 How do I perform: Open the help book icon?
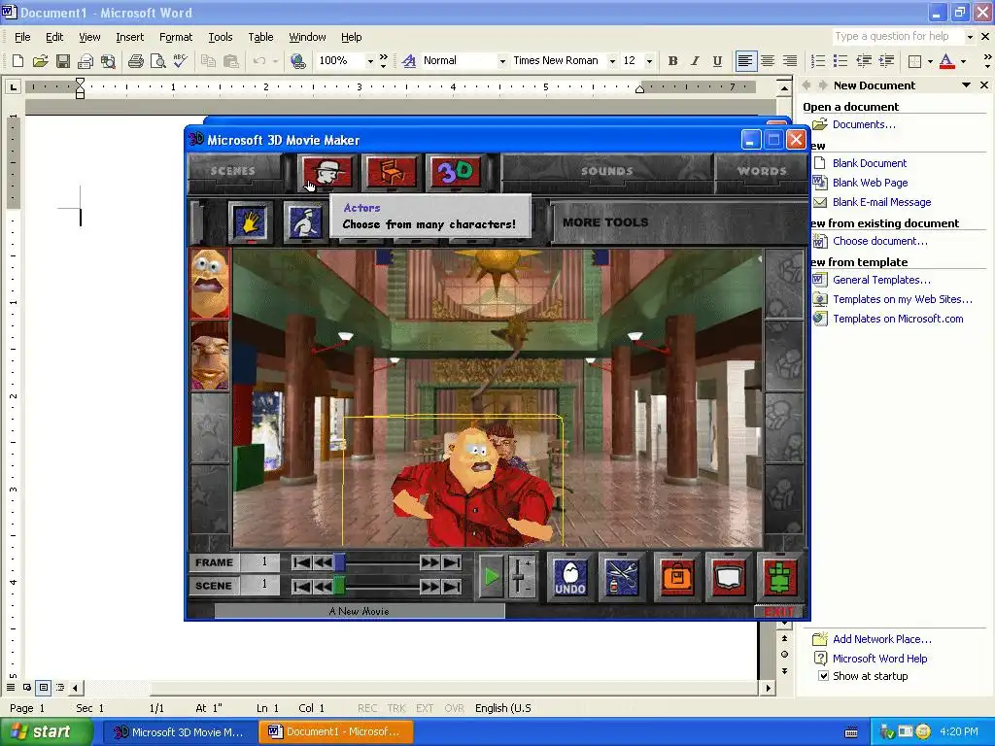point(729,576)
